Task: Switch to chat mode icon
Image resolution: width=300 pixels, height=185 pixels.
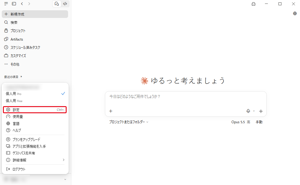Action: (x=57, y=4)
